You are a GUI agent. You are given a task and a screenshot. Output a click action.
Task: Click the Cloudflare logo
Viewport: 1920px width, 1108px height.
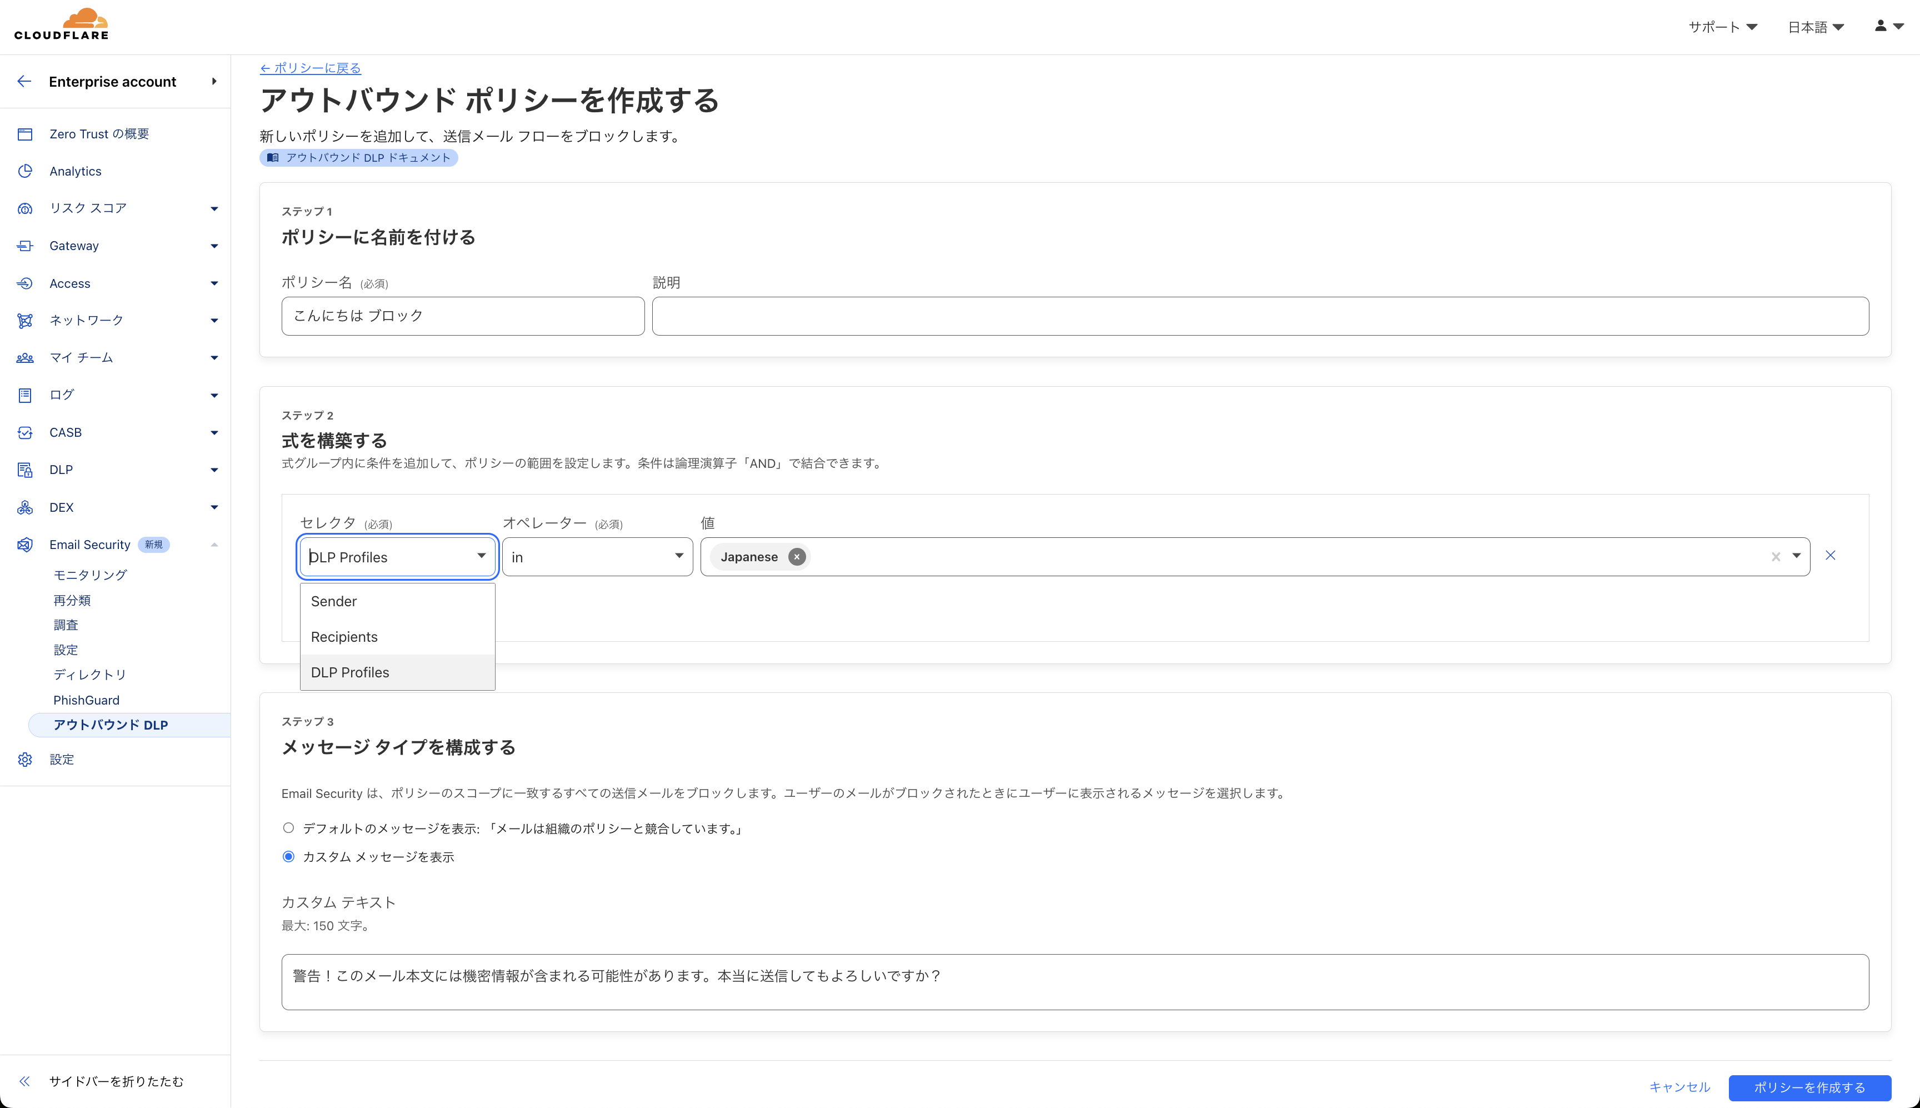click(61, 24)
